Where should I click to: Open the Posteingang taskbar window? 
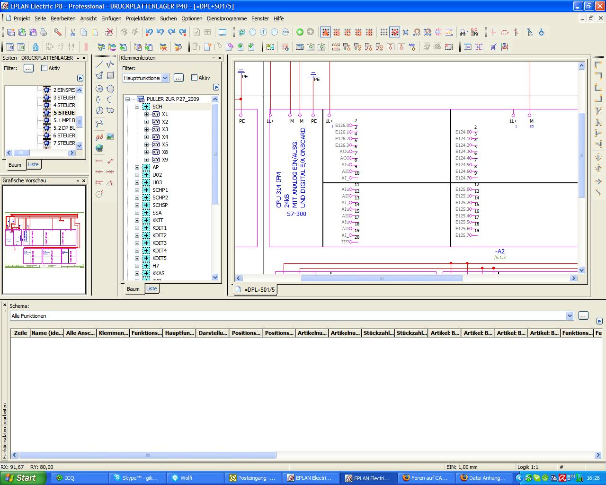254,478
